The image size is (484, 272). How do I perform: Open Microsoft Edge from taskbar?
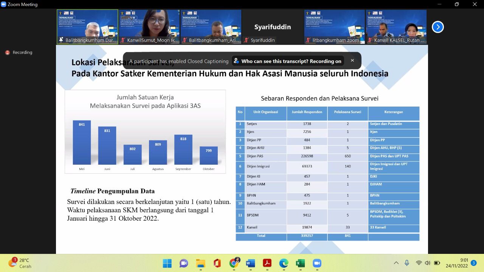click(x=284, y=263)
